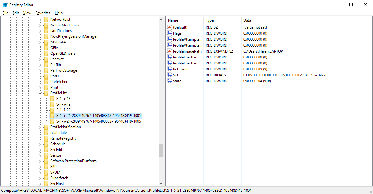Click the (Default) string value icon
Viewport: 373px width, 194px height.
170,27
